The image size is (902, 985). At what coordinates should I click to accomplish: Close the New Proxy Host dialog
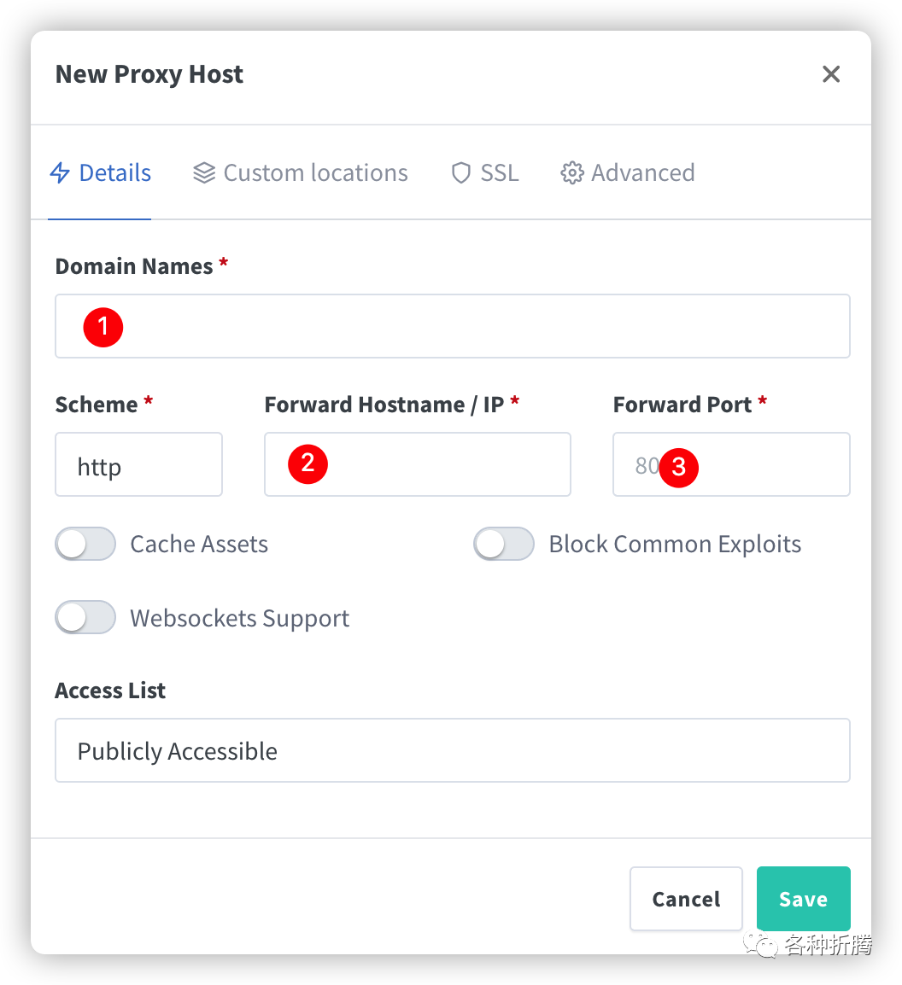pyautogui.click(x=831, y=74)
